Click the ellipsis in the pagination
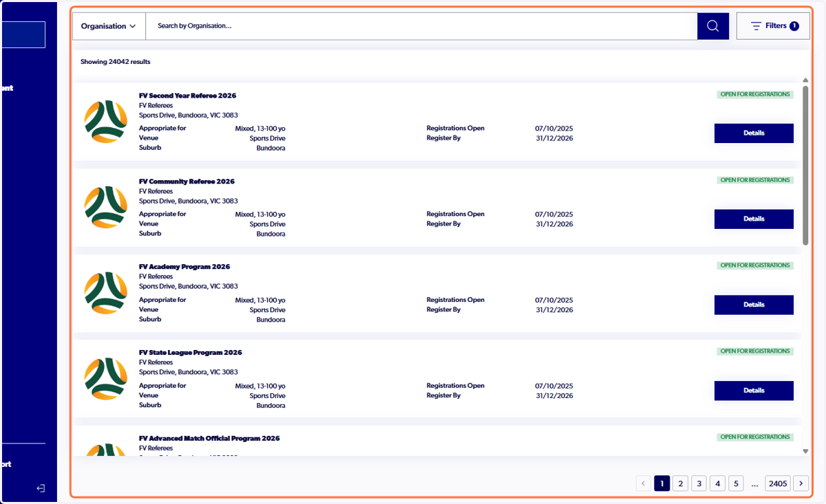 [755, 484]
